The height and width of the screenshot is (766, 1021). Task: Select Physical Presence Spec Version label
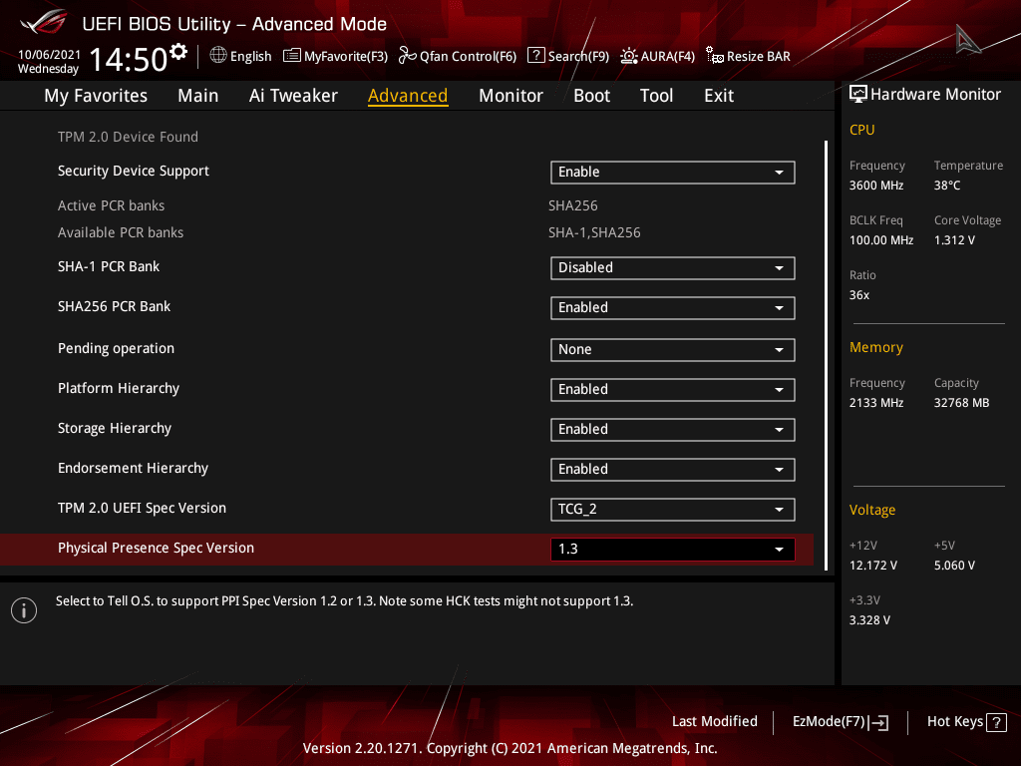point(156,548)
